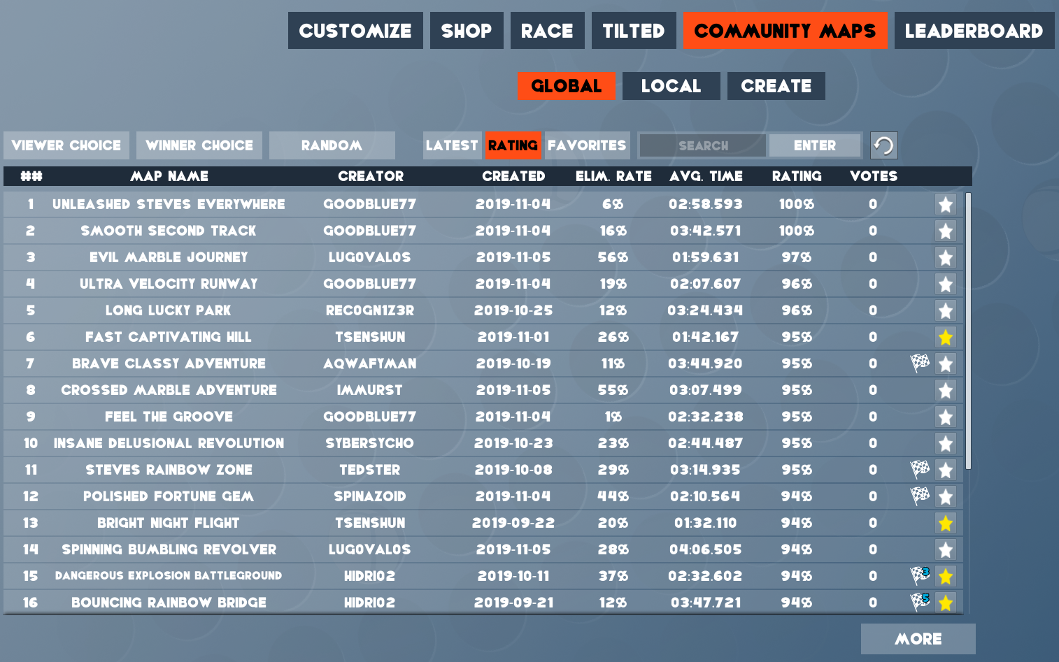Click the refresh map list icon
Image resolution: width=1059 pixels, height=662 pixels.
click(883, 145)
